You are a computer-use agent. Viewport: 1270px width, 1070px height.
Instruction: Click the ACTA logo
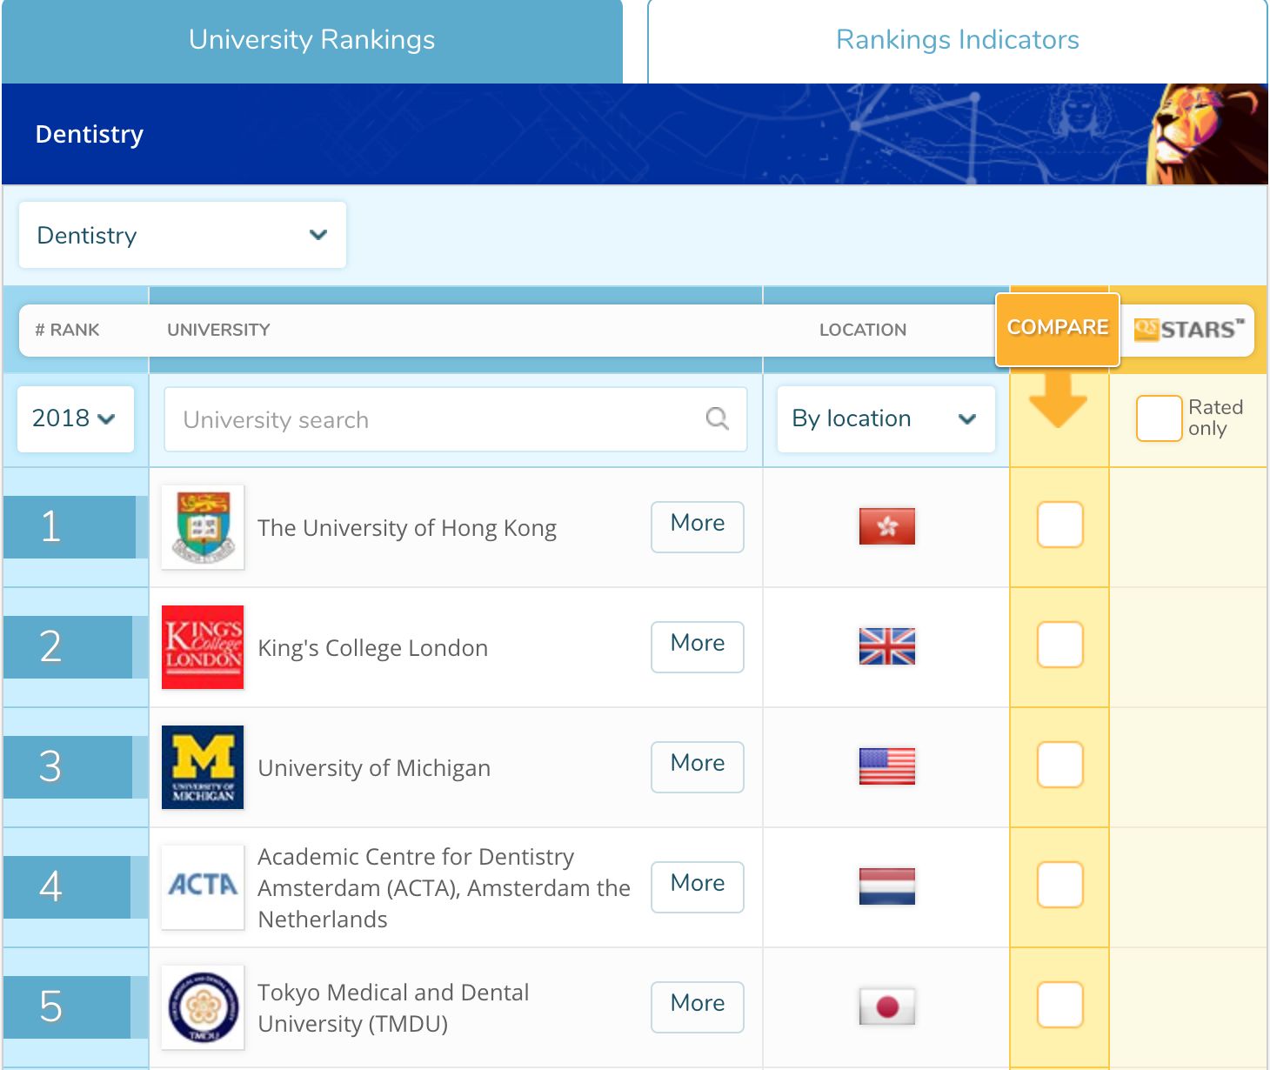203,887
